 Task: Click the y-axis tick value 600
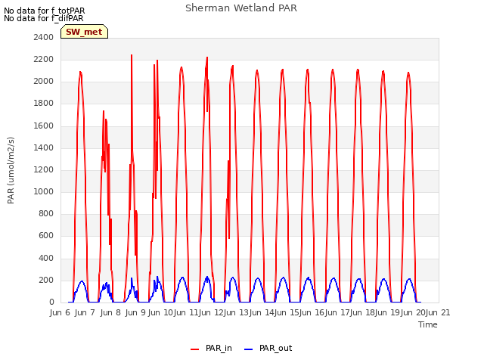[46, 235]
